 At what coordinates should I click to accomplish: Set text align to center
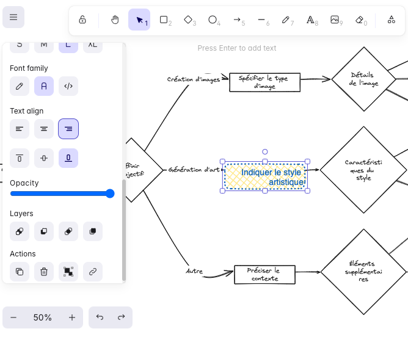pyautogui.click(x=44, y=129)
